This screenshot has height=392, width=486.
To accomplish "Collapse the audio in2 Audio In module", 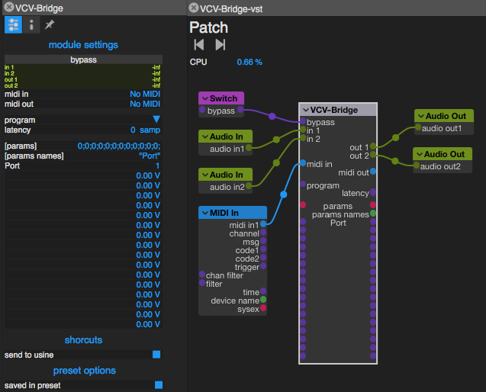I will [x=205, y=175].
